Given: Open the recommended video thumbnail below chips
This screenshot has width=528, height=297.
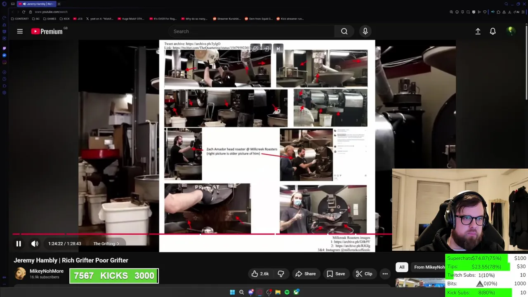Looking at the screenshot, I should tap(420, 283).
